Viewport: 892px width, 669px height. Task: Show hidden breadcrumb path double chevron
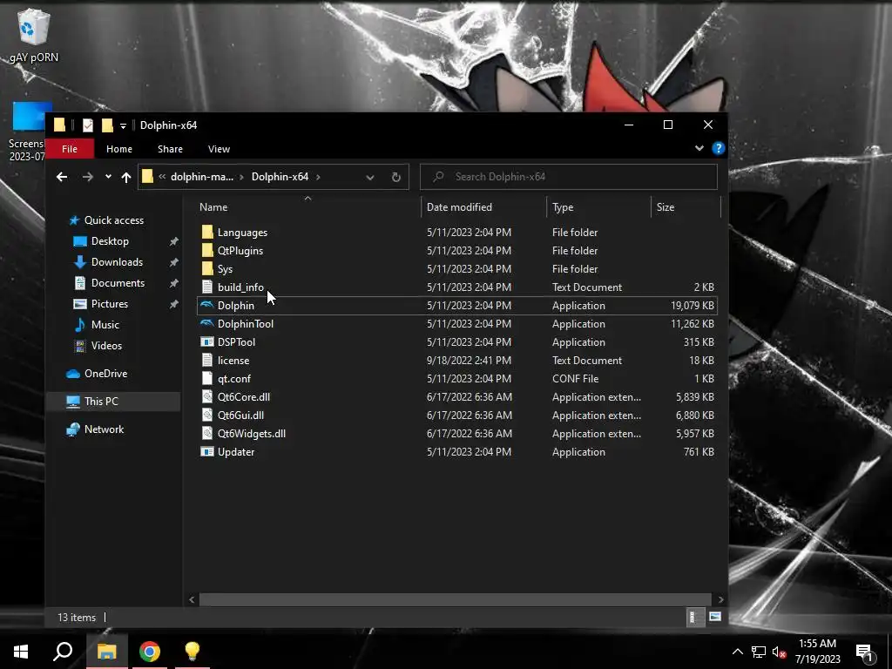tap(162, 177)
